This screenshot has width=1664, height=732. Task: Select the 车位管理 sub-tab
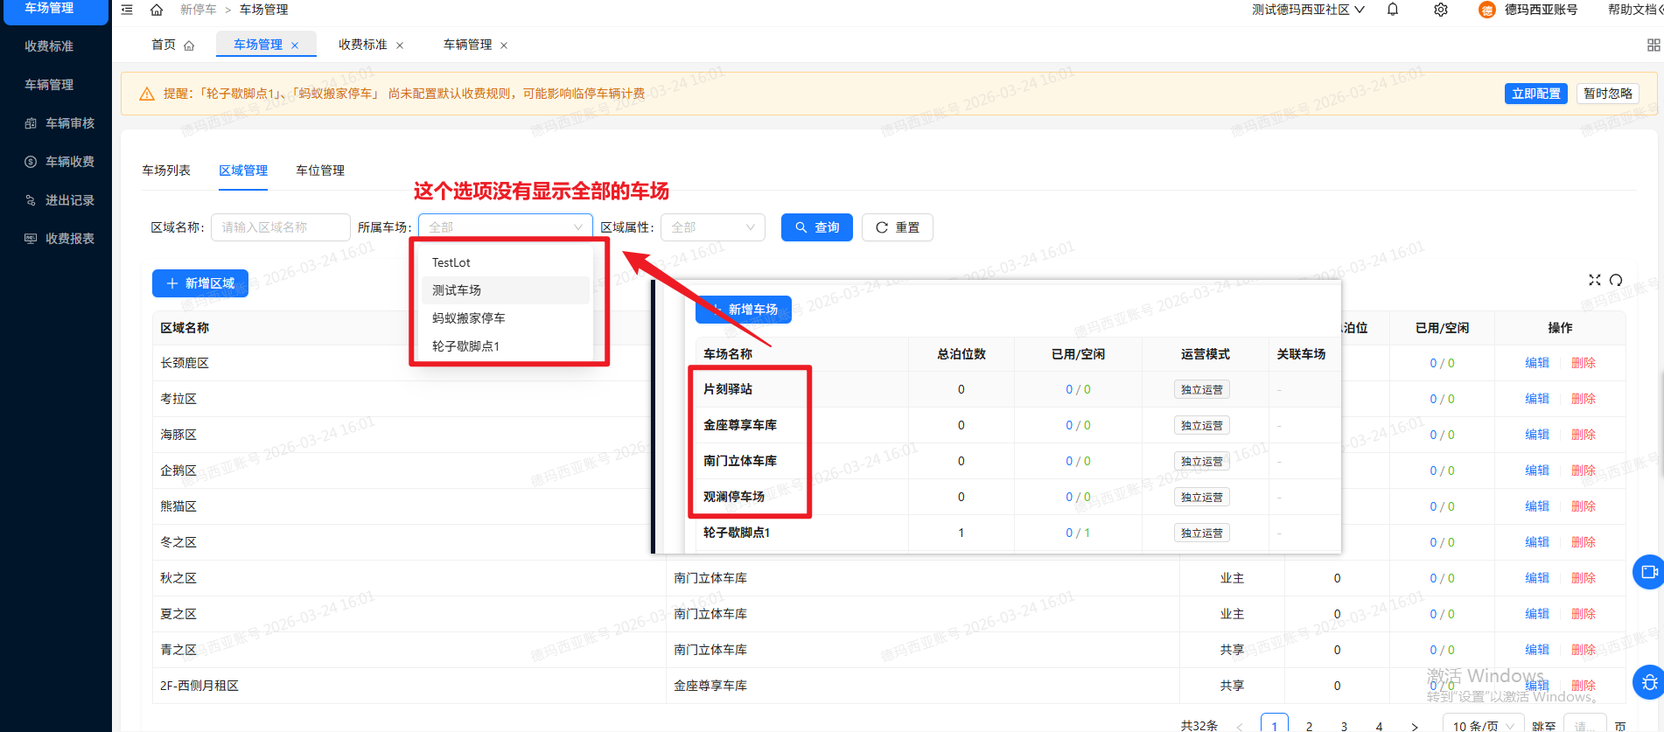coord(320,171)
